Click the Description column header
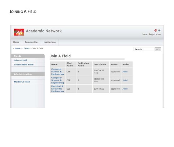174x147 pixels. [x=101, y=64]
